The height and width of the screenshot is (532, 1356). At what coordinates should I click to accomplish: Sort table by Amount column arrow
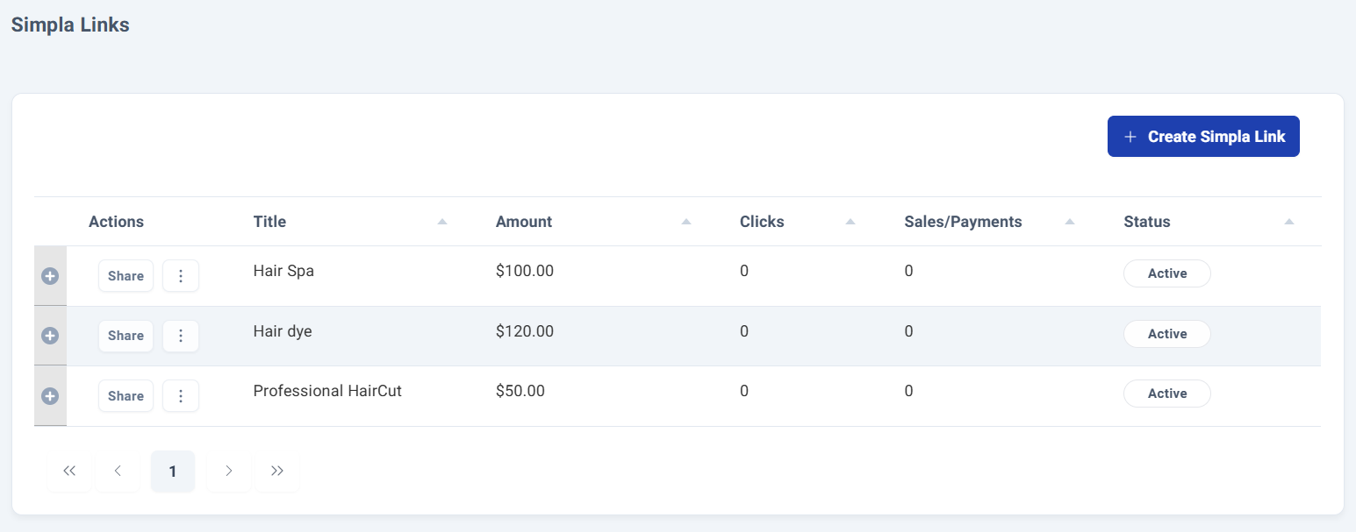pos(686,222)
